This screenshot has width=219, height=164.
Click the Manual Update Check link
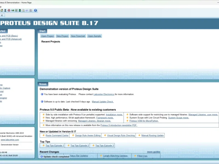[103, 102]
